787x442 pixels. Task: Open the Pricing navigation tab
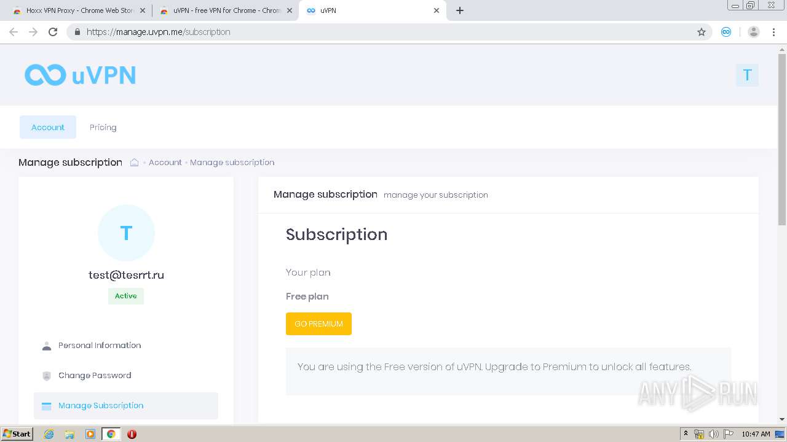(103, 127)
